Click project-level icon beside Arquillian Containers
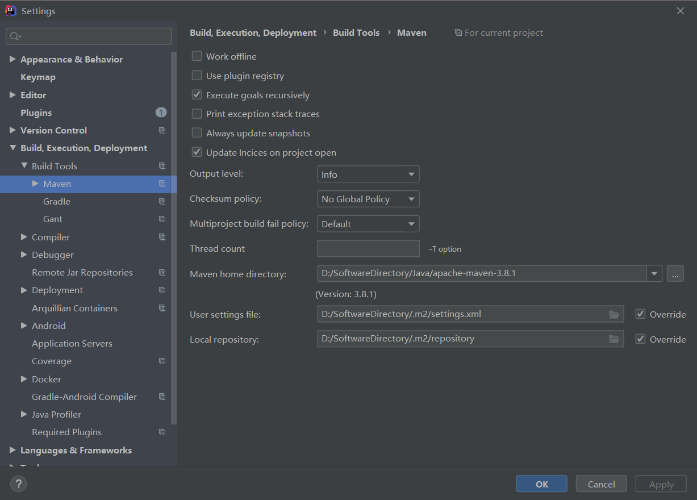The height and width of the screenshot is (500, 697). click(x=162, y=308)
